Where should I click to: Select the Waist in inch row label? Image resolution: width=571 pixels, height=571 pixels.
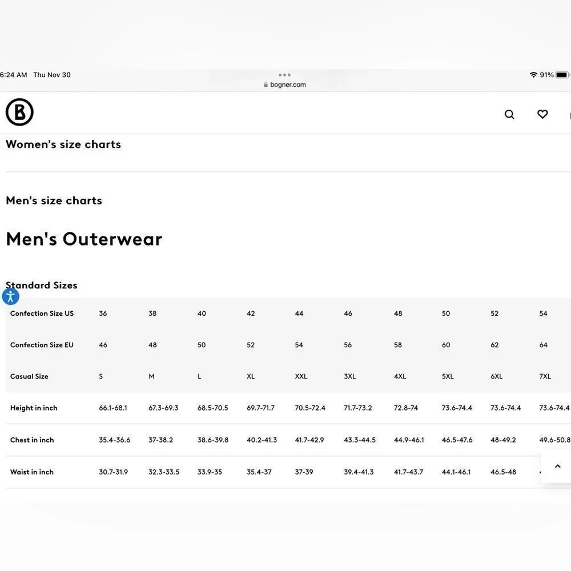point(32,472)
